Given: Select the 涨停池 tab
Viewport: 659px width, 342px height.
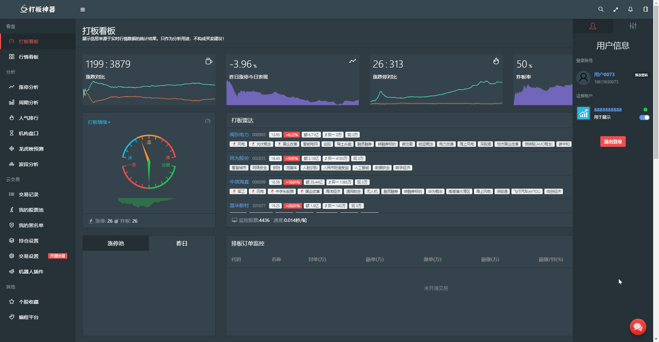Looking at the screenshot, I should click(x=116, y=243).
